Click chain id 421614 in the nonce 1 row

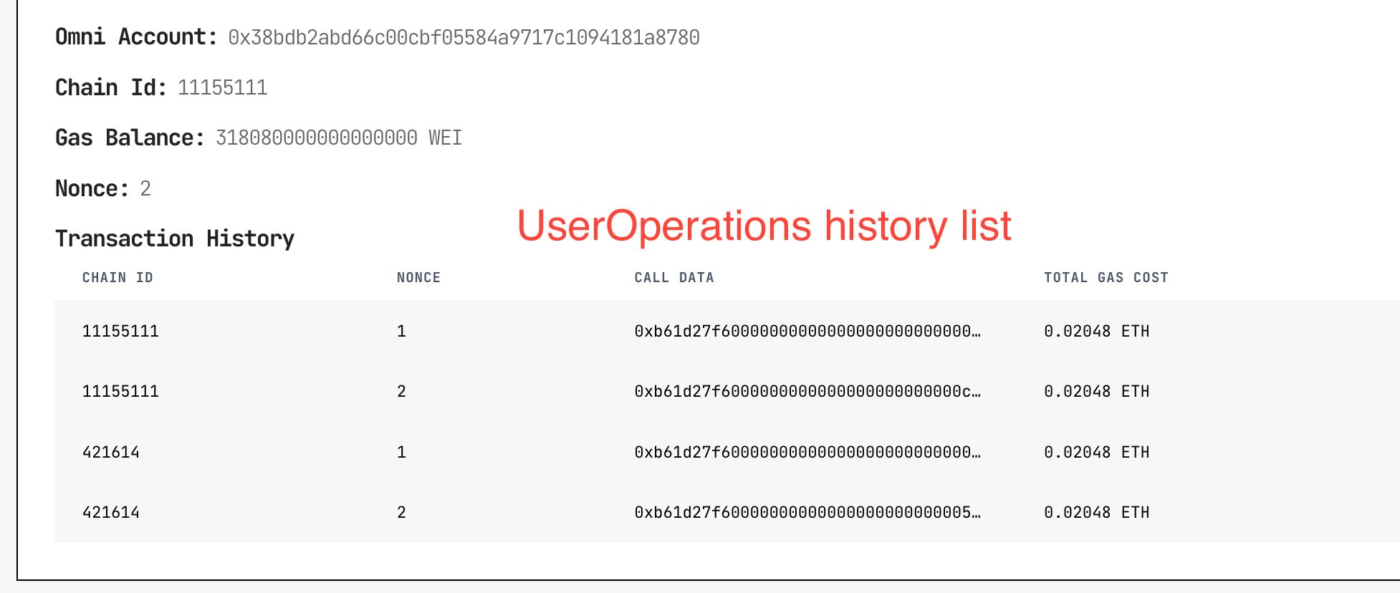point(111,452)
